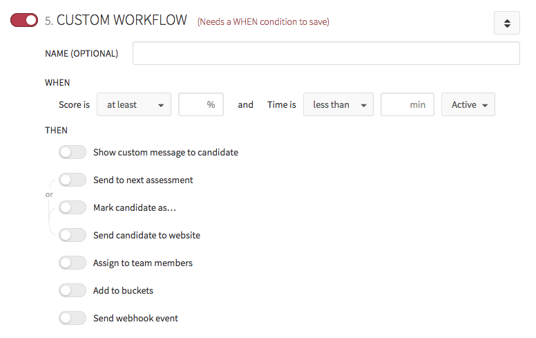Click the Name (Optional) text field
Screen dimensions: 536x338
click(326, 53)
